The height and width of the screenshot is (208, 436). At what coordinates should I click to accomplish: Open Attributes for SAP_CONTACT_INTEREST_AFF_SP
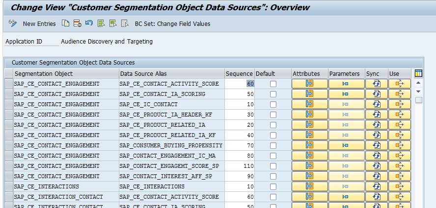[309, 176]
